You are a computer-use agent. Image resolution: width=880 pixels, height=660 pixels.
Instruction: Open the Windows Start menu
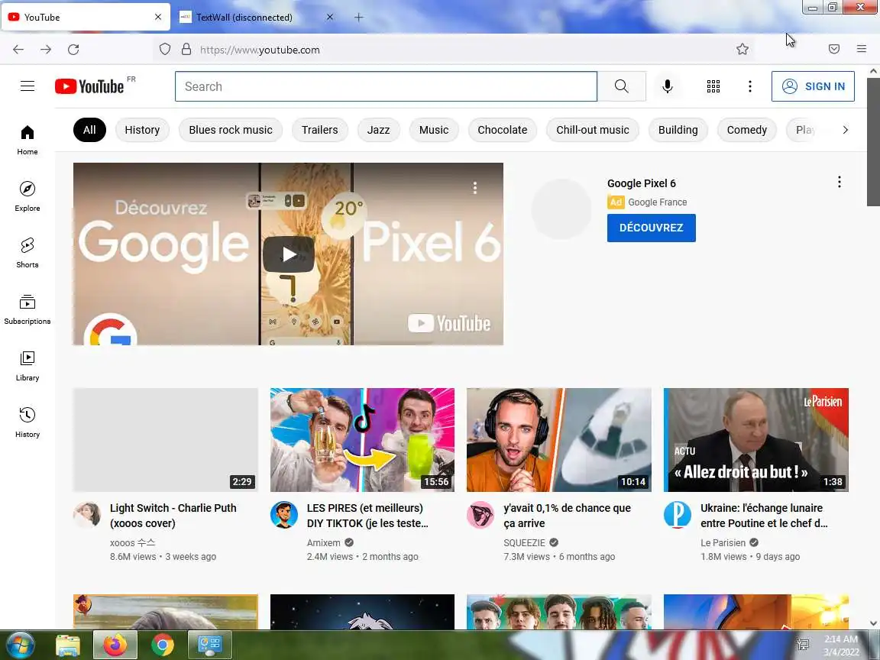pos(20,645)
